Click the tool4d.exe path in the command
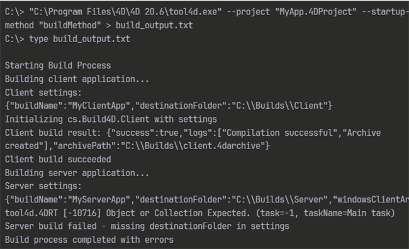The width and height of the screenshot is (409, 249). [x=125, y=12]
